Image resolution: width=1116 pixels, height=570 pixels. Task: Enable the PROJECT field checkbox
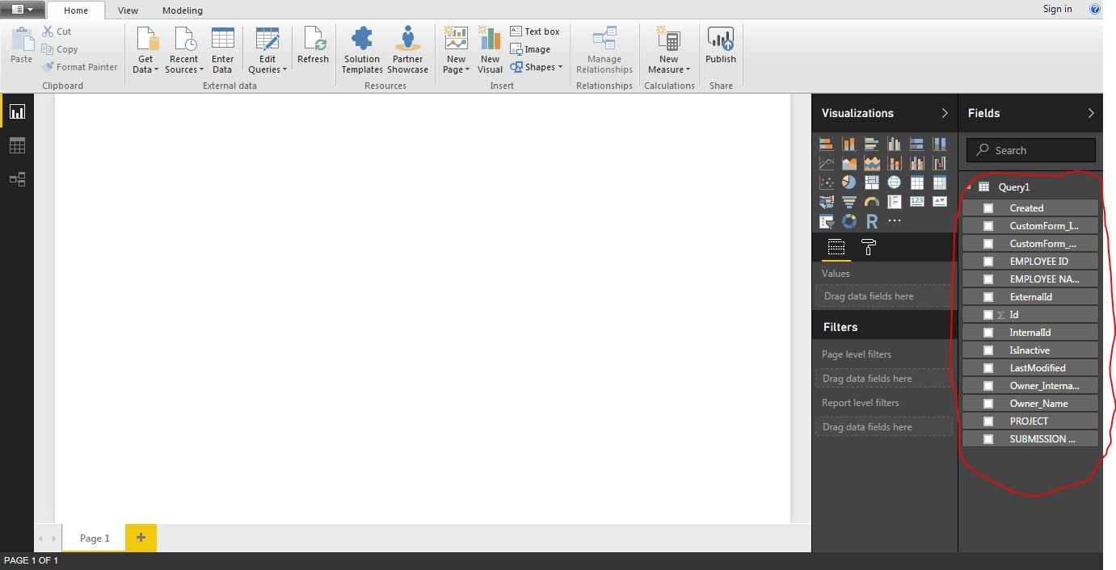click(x=988, y=421)
